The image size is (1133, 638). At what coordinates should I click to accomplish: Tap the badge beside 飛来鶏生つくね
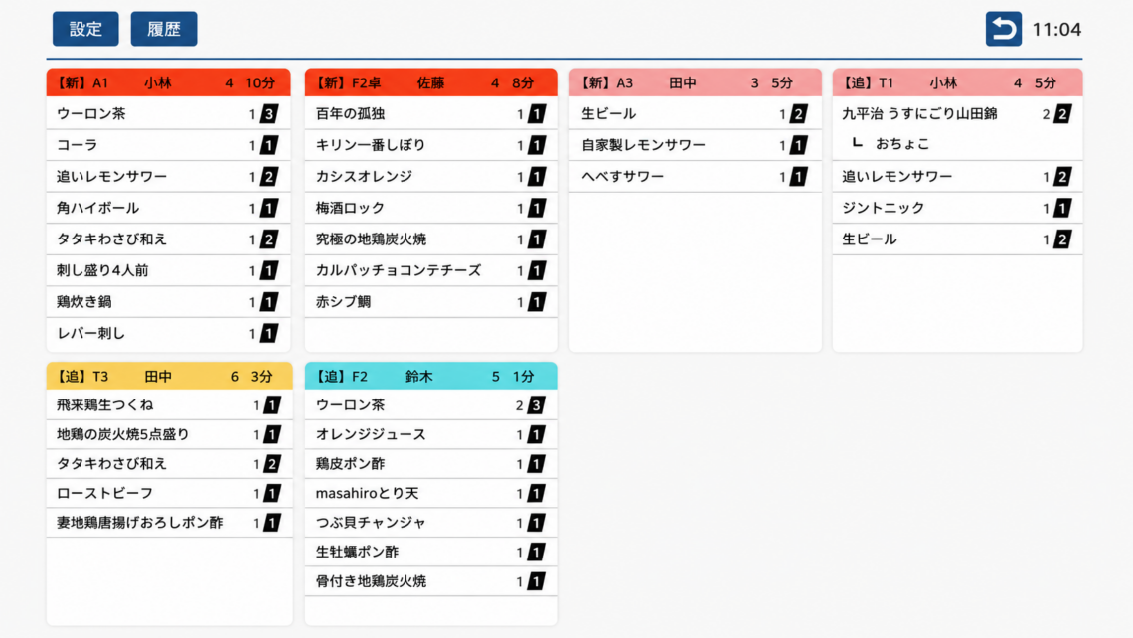272,405
